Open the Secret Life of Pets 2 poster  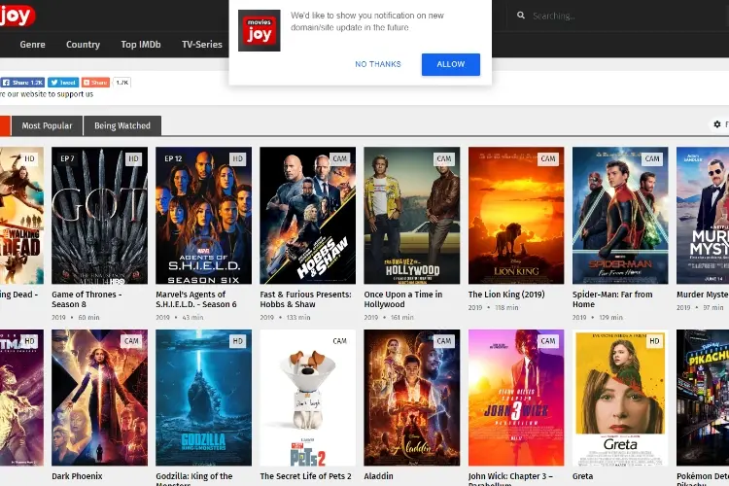308,398
